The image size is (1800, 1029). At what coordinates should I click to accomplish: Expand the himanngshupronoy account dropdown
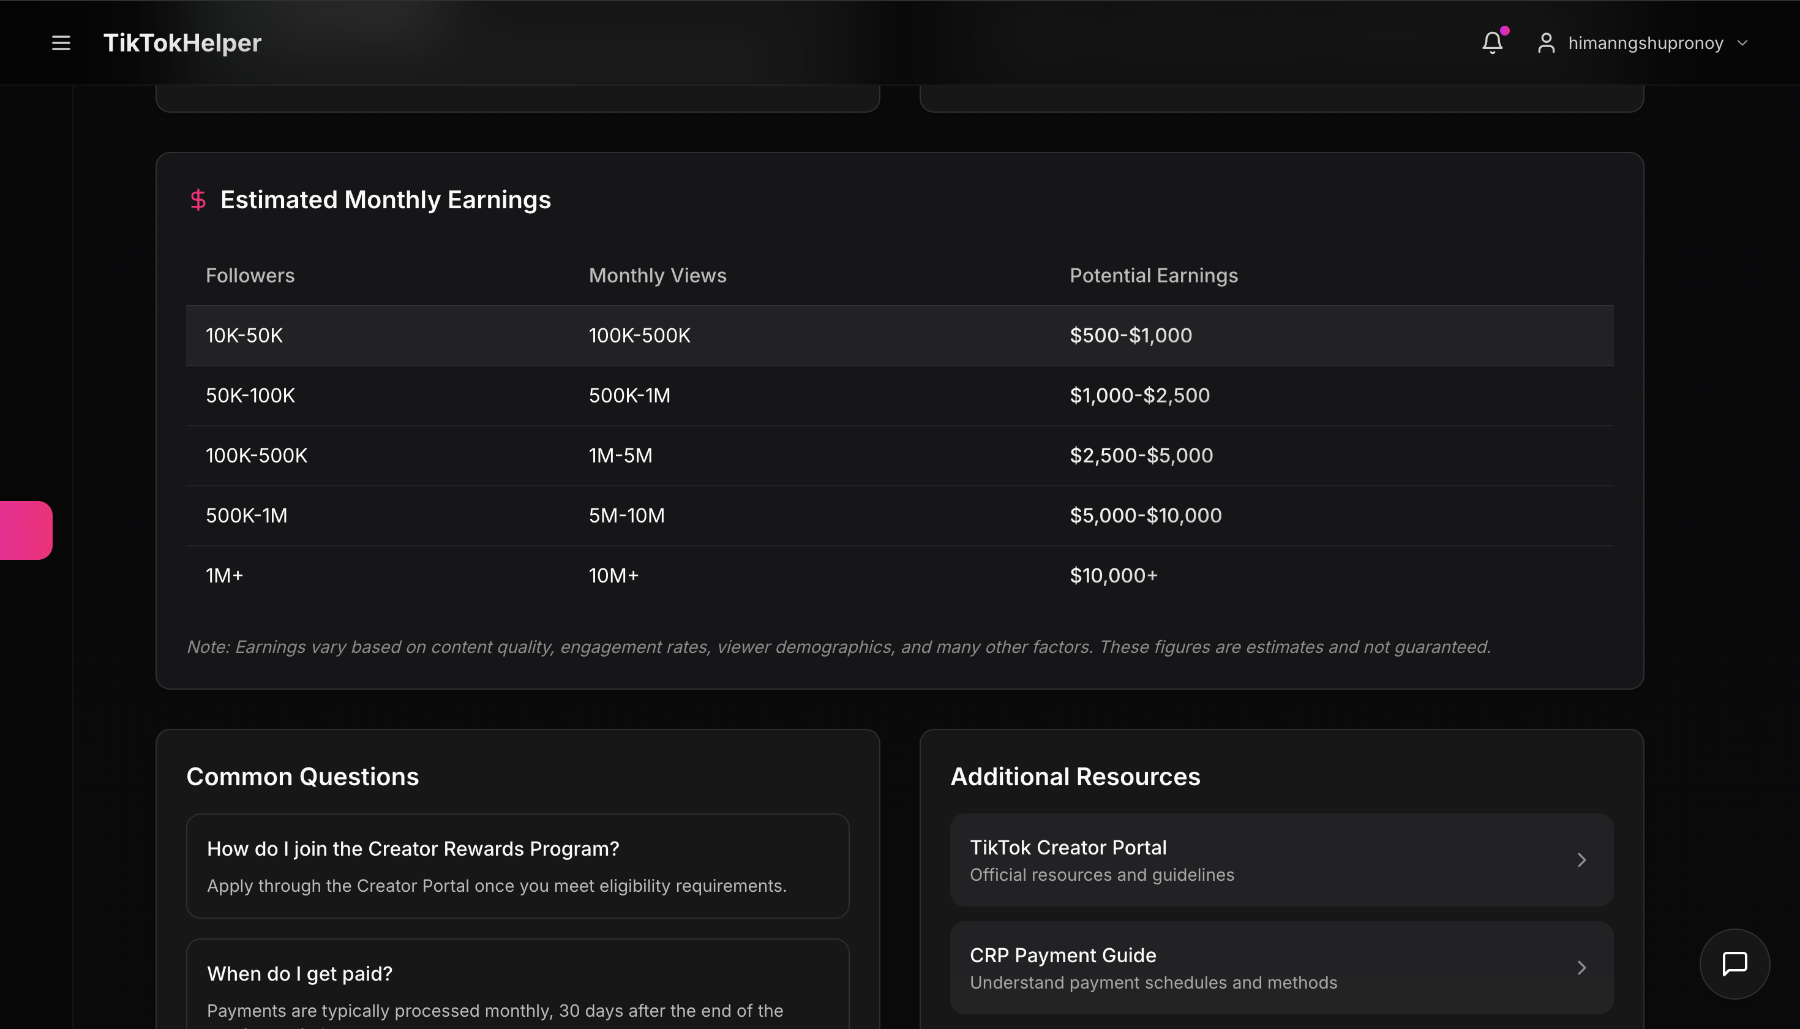click(x=1742, y=43)
